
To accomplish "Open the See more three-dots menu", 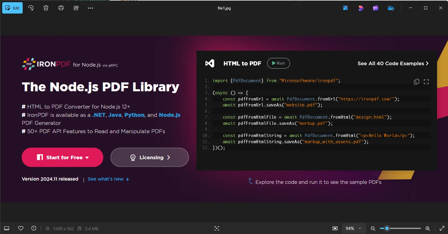I will 91,8.
